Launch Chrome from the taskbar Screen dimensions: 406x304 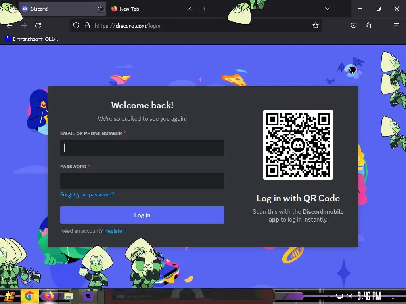coord(29,296)
